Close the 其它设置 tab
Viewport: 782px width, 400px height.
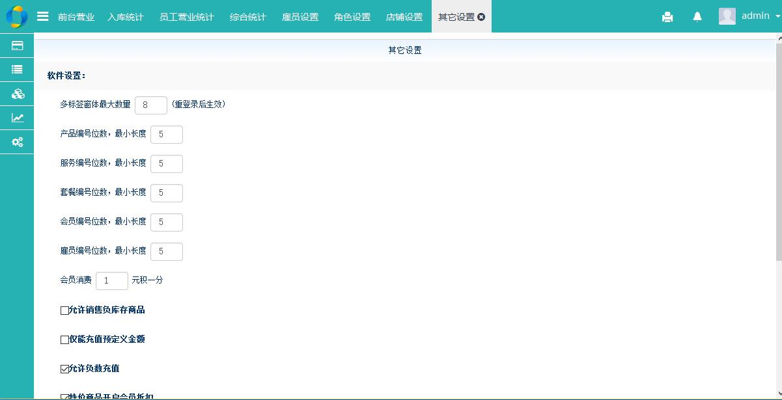(x=481, y=17)
